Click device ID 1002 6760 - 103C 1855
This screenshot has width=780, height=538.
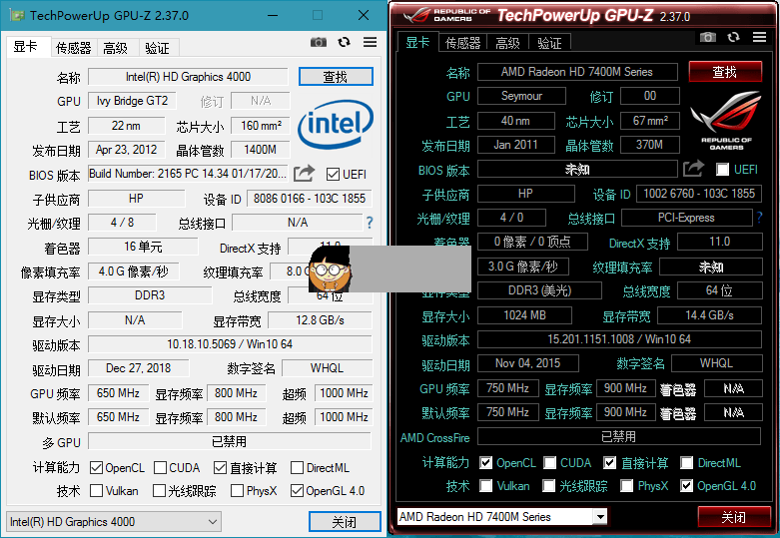699,194
